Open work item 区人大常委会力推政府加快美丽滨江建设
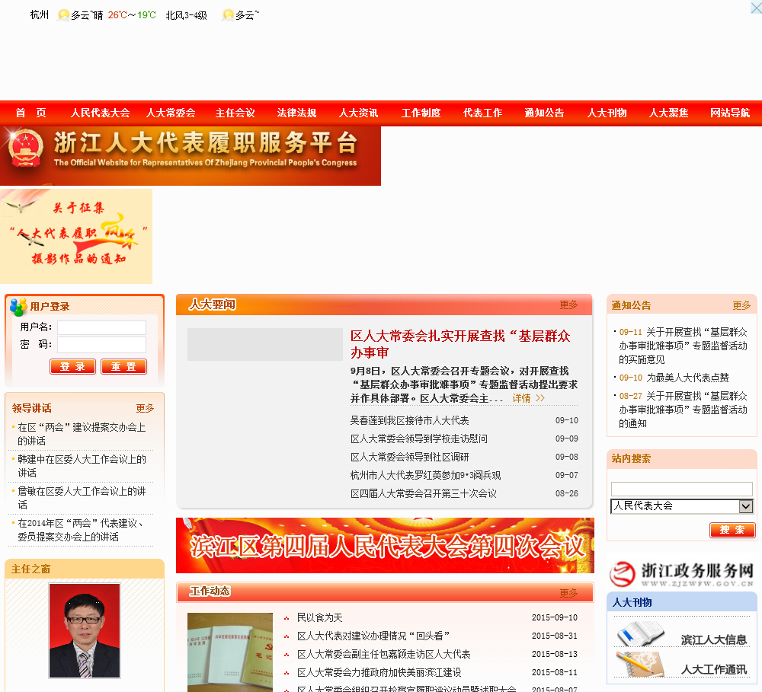Viewport: 762px width, 692px height. tap(379, 672)
